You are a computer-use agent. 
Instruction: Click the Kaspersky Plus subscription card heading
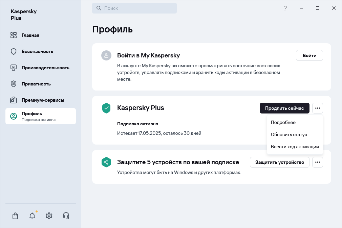(x=141, y=108)
